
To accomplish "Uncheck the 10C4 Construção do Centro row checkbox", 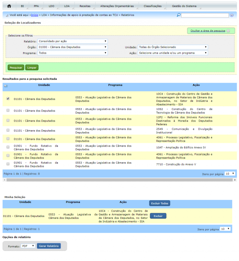I will [x=8, y=99].
